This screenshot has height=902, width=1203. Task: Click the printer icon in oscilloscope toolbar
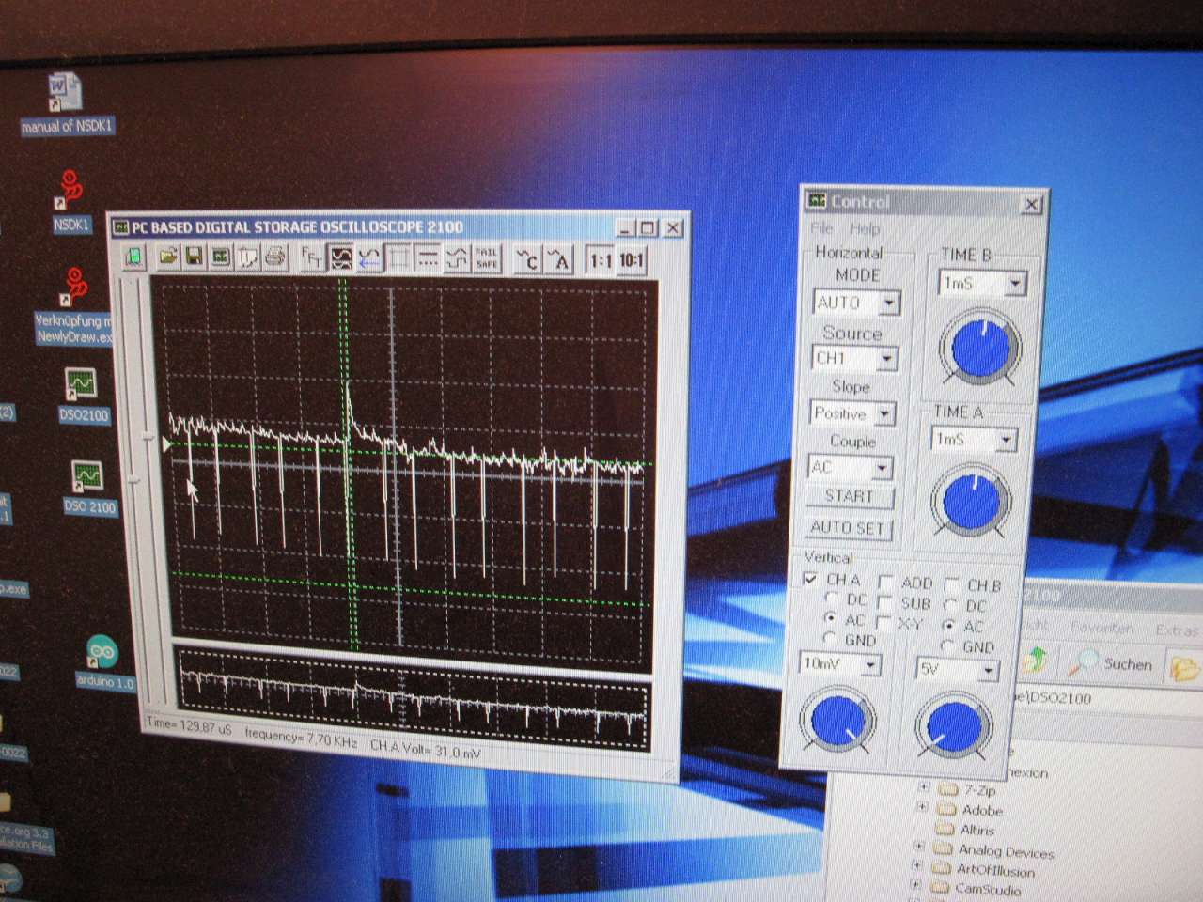click(274, 257)
